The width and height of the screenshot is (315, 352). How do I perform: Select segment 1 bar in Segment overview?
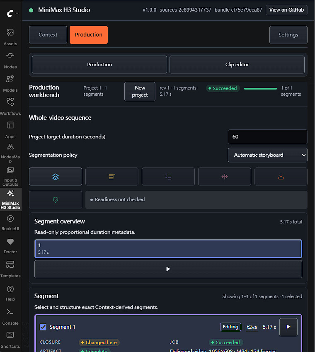point(168,249)
